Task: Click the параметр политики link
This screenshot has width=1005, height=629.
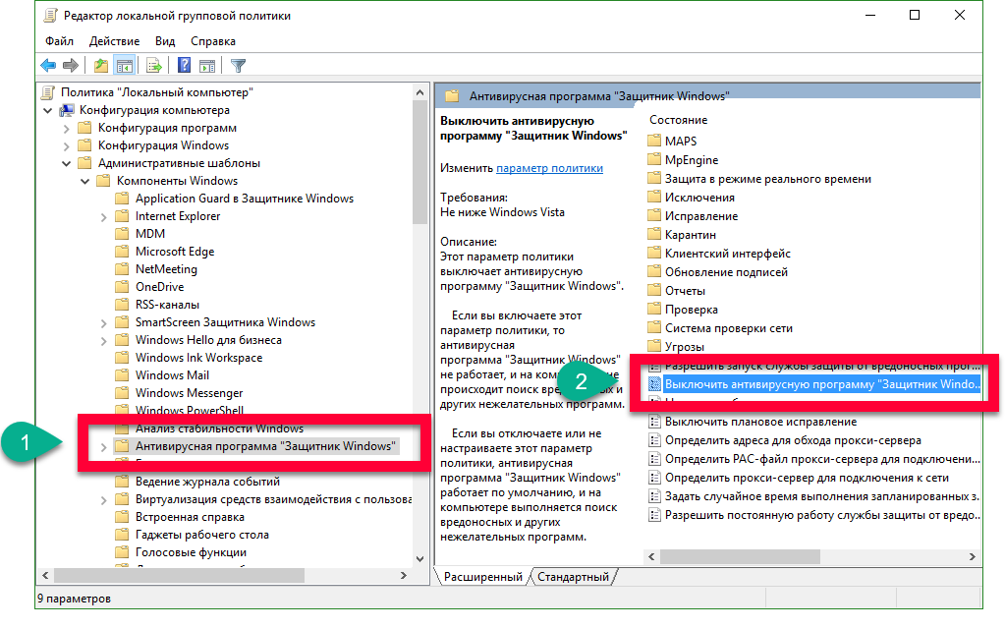Action: 549,168
